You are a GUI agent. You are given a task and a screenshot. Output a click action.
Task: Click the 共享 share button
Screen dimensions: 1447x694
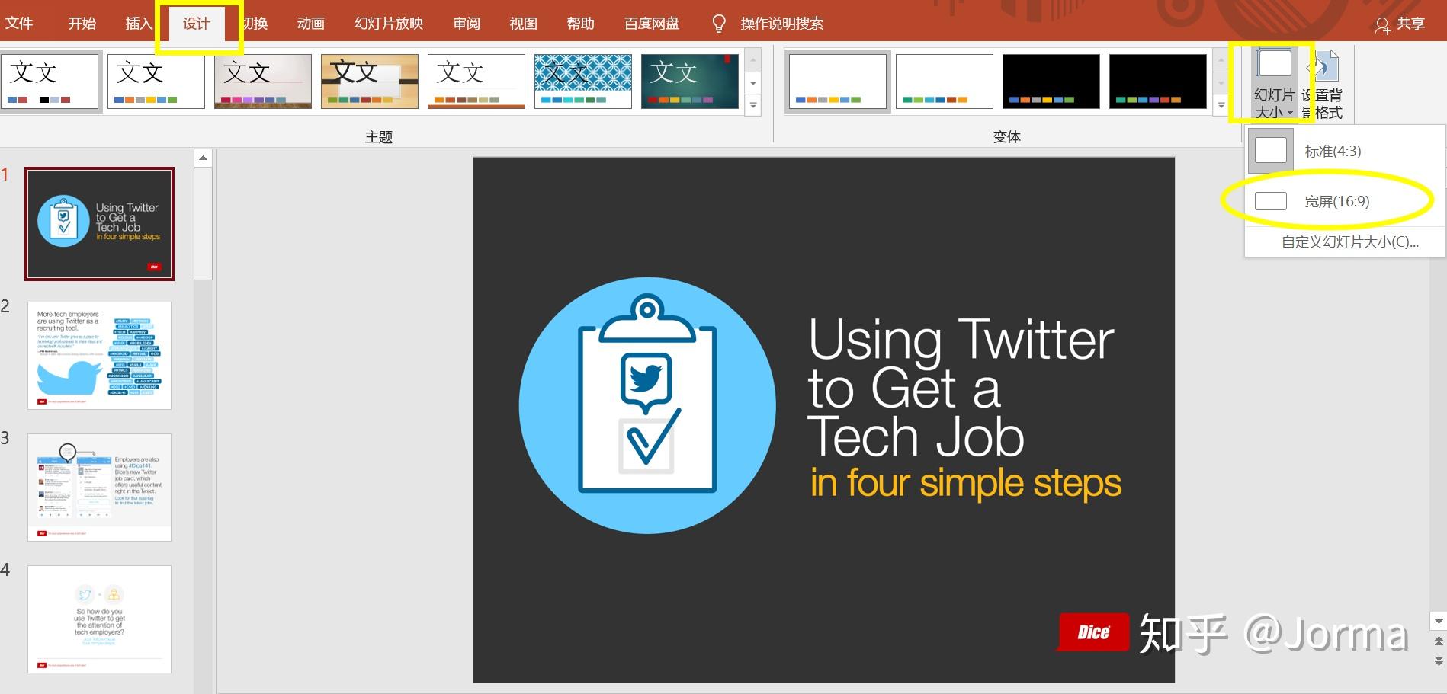click(1400, 24)
